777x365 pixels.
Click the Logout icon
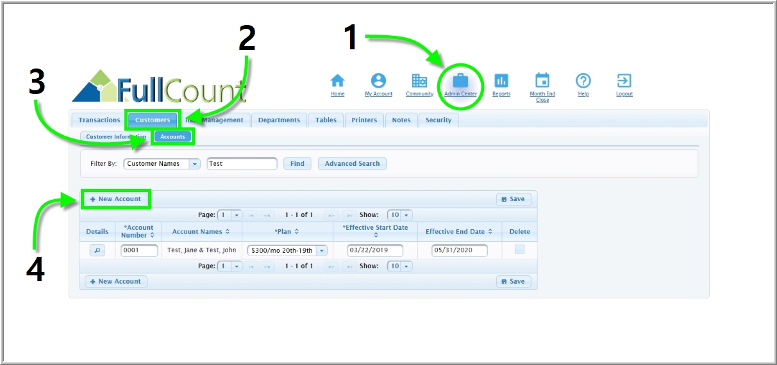click(x=624, y=81)
